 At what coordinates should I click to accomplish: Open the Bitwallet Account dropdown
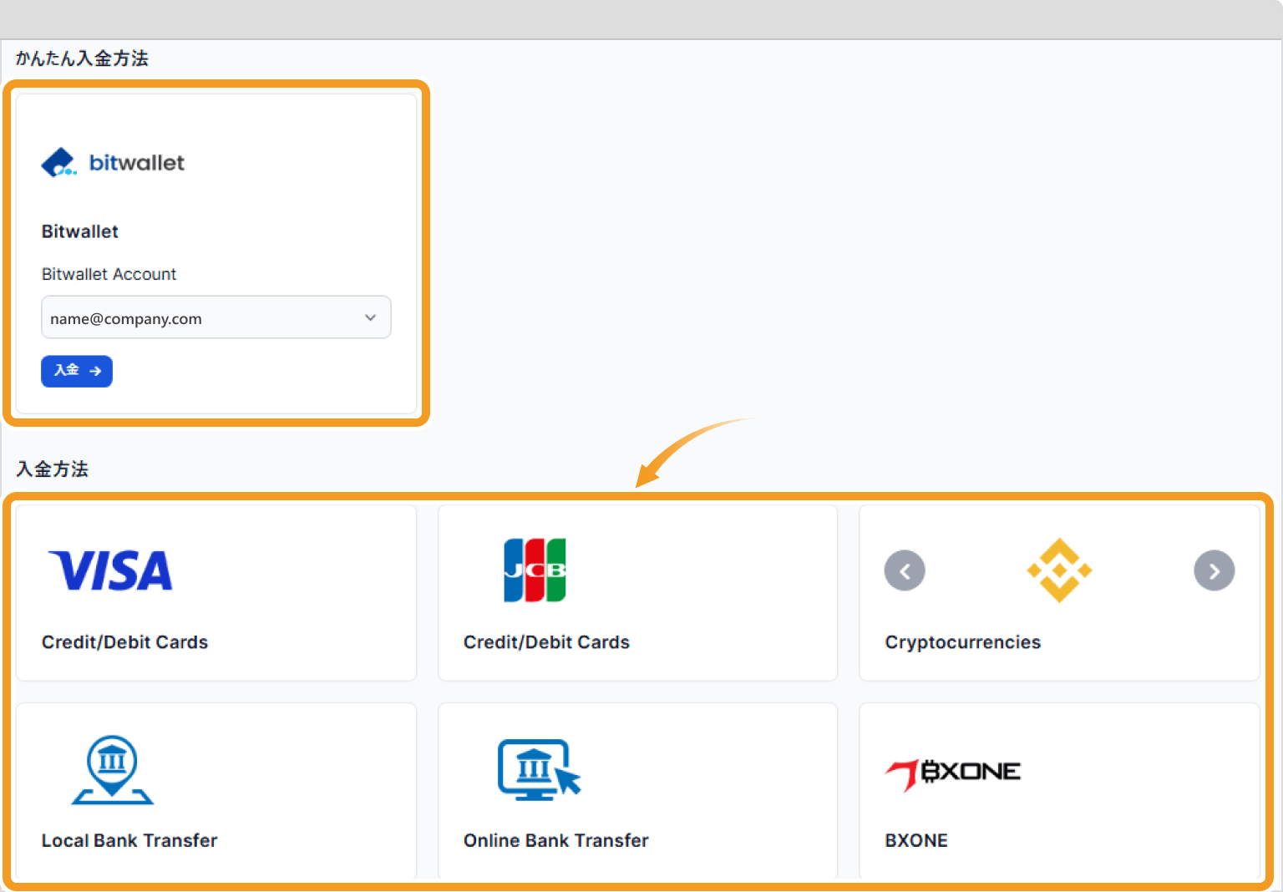tap(216, 317)
